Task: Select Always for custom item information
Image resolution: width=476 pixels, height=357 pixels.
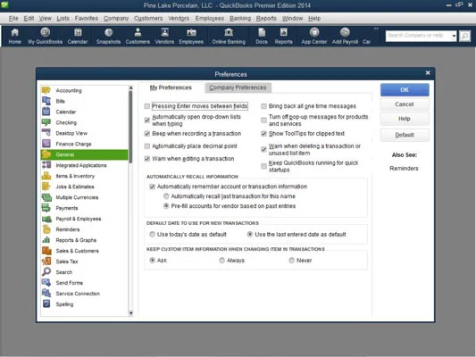Action: pos(221,261)
